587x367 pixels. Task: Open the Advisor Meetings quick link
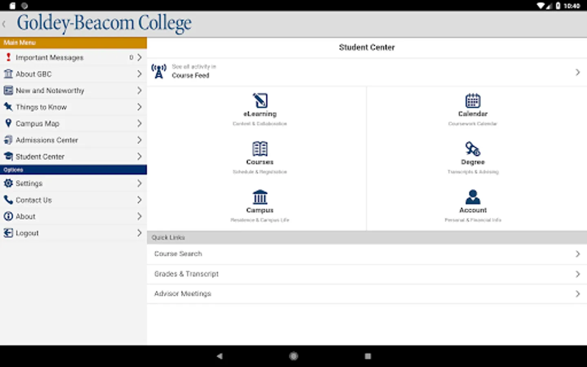tap(367, 294)
